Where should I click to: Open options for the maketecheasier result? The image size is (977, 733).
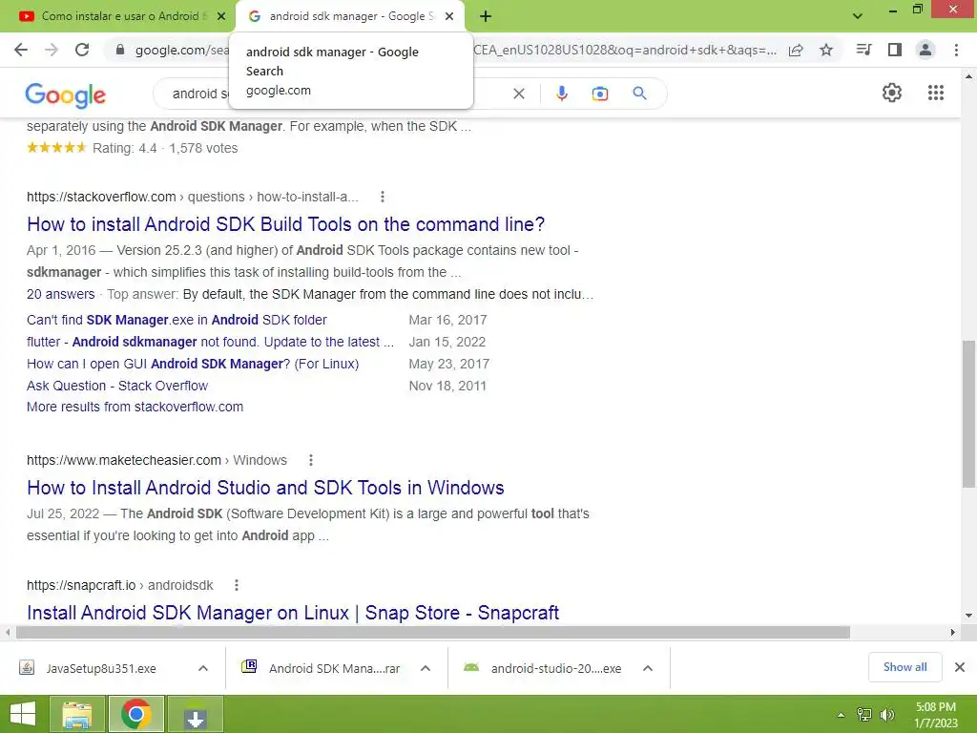tap(310, 461)
